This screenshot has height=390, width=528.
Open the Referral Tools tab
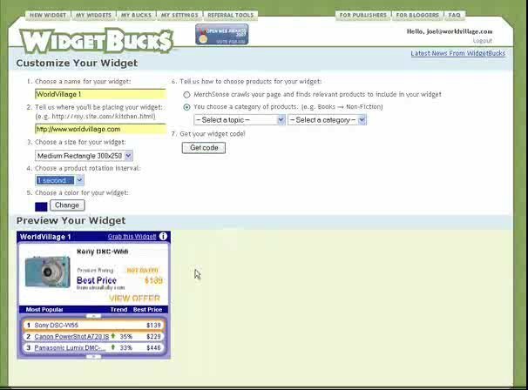pyautogui.click(x=231, y=15)
